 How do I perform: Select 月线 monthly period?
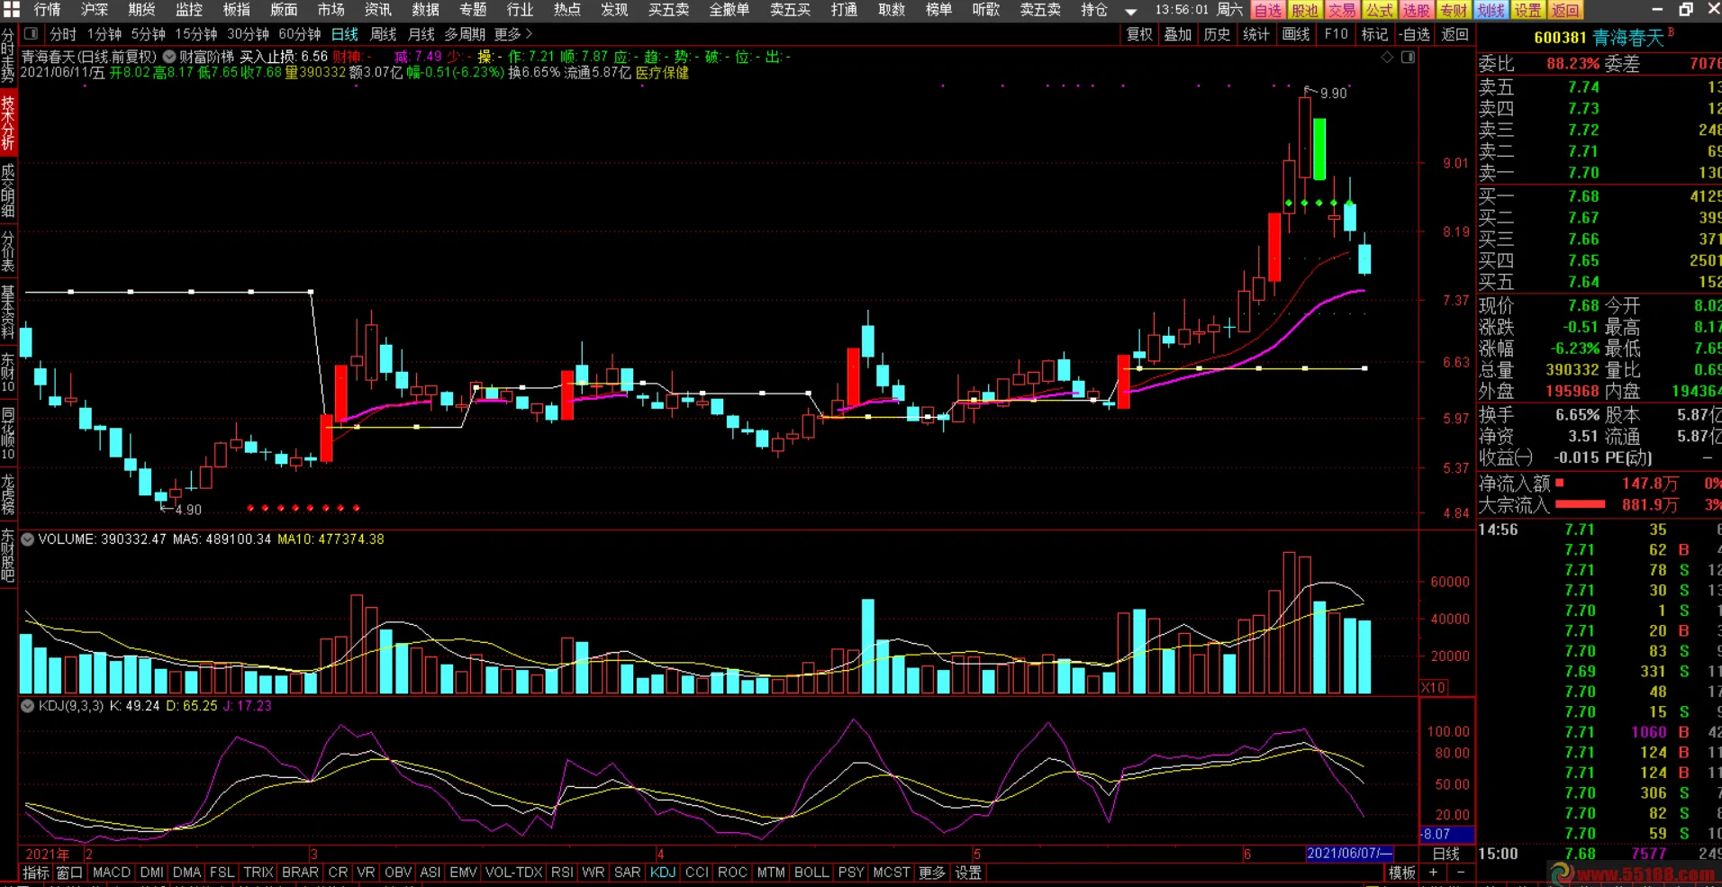coord(421,34)
